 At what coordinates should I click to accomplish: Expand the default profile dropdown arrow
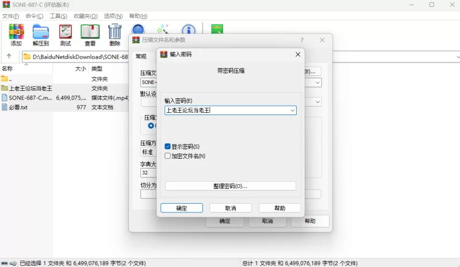(317, 102)
